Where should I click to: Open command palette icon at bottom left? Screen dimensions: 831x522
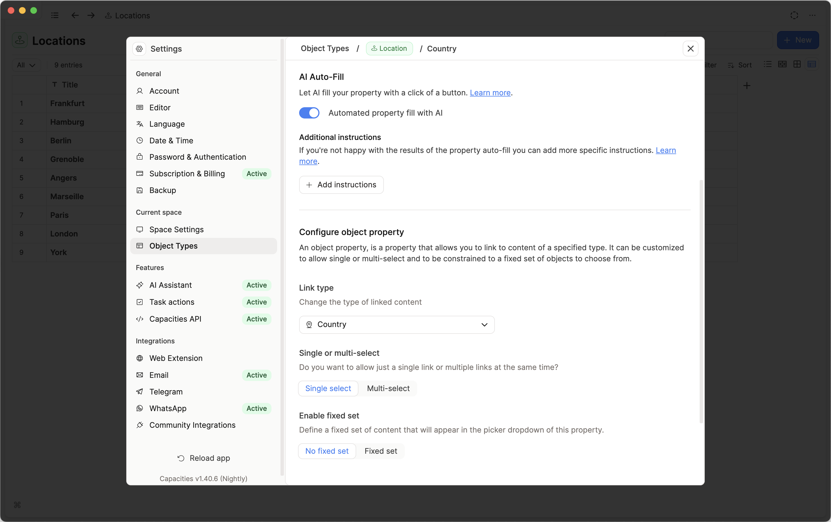pyautogui.click(x=17, y=505)
